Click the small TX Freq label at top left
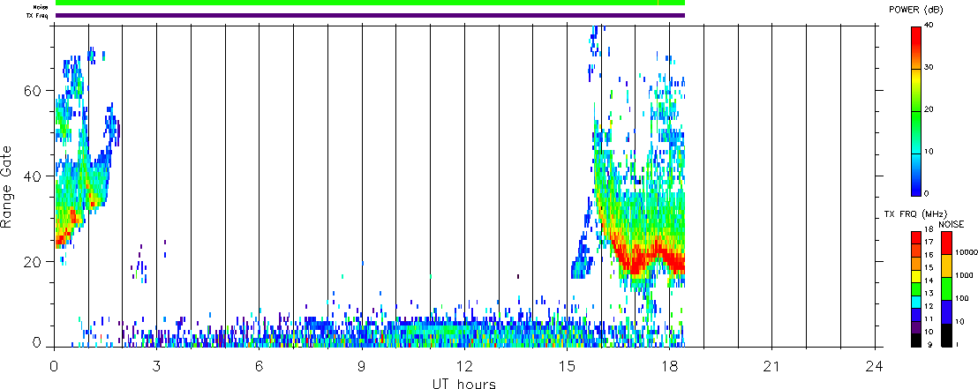Screen dimensions: 978x389 point(37,16)
